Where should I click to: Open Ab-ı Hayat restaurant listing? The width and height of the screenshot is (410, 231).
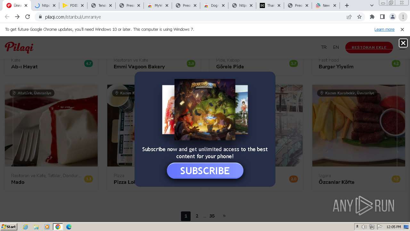[24, 67]
